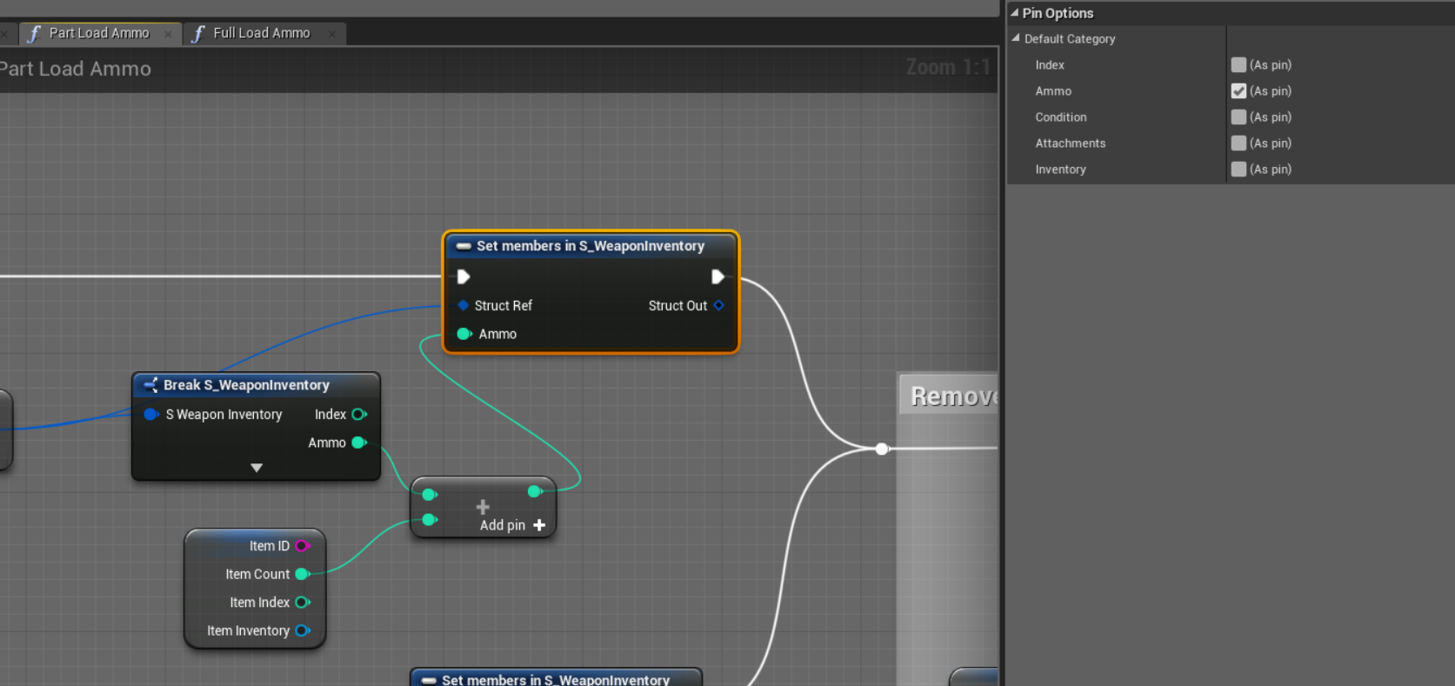Expand the Break S_WeaponInventory node's hidden pins
The height and width of the screenshot is (686, 1455).
tap(257, 468)
